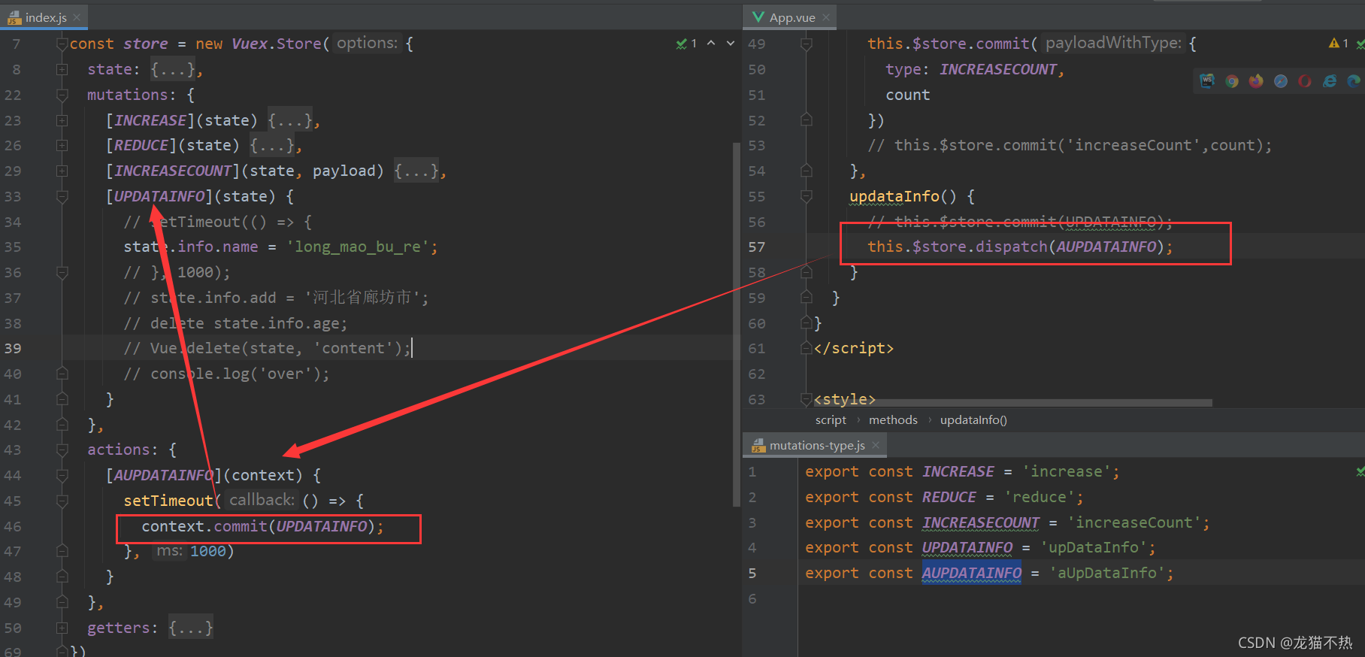Open page in Opera browser icon
Viewport: 1365px width, 657px height.
click(1305, 81)
